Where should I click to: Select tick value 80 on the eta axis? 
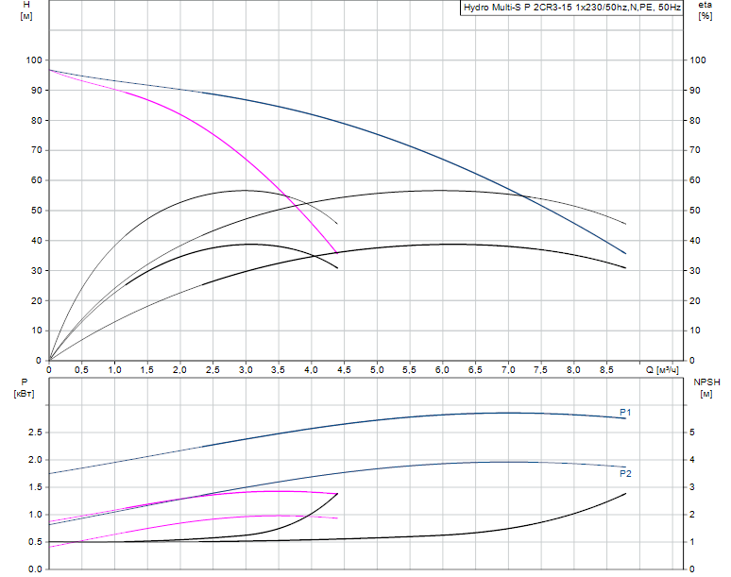[x=694, y=120]
